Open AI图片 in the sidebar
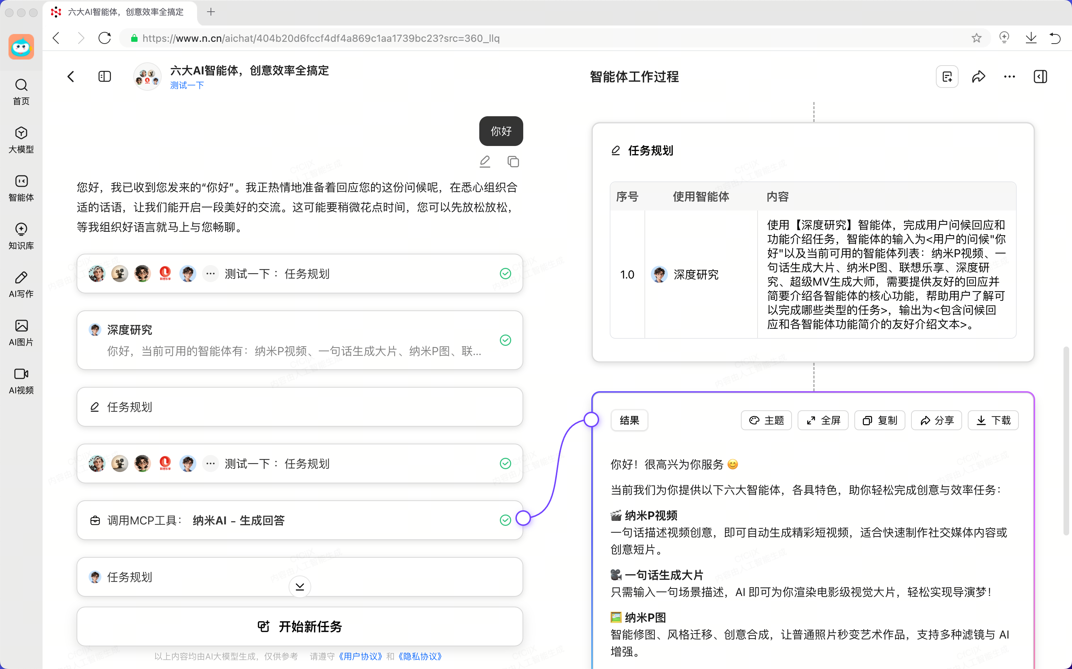The height and width of the screenshot is (669, 1072). click(21, 333)
